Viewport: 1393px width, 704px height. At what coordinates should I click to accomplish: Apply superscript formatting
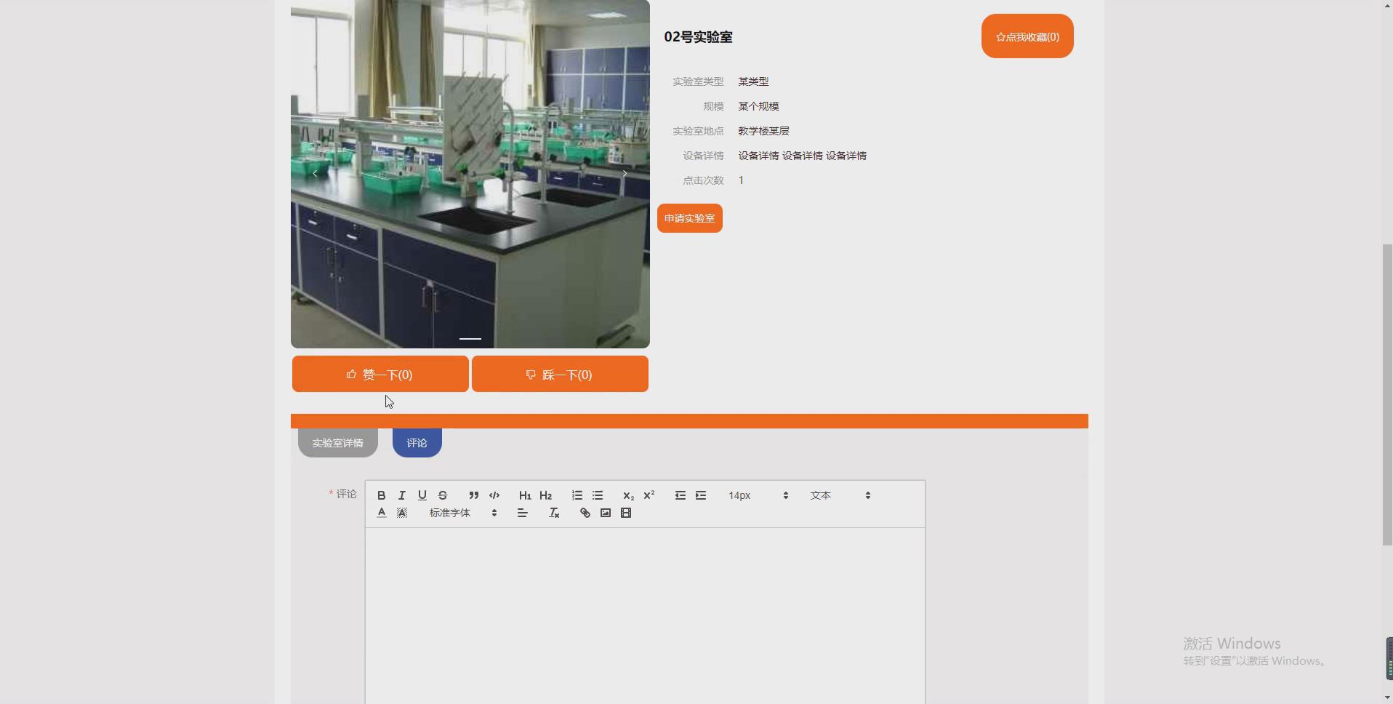pos(649,495)
